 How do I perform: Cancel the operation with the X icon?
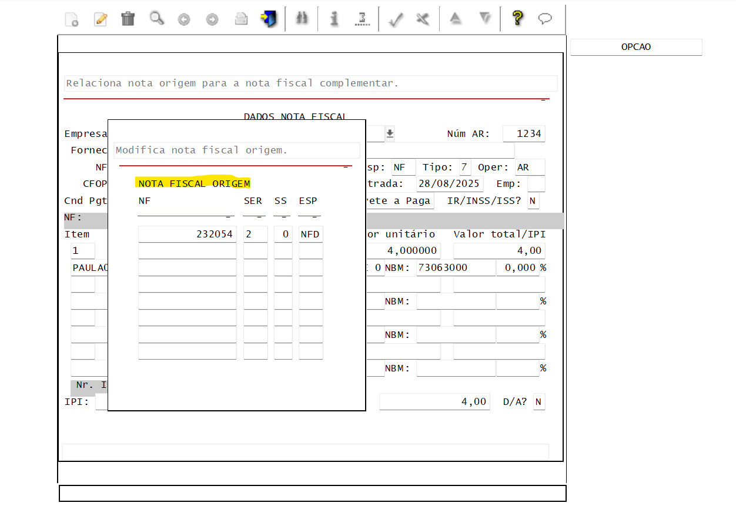point(421,19)
